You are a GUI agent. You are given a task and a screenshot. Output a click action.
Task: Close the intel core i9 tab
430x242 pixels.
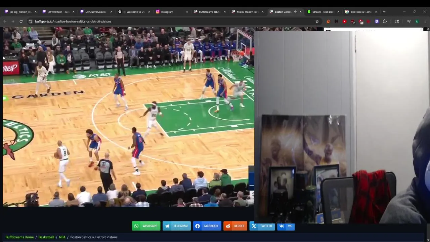(x=376, y=12)
